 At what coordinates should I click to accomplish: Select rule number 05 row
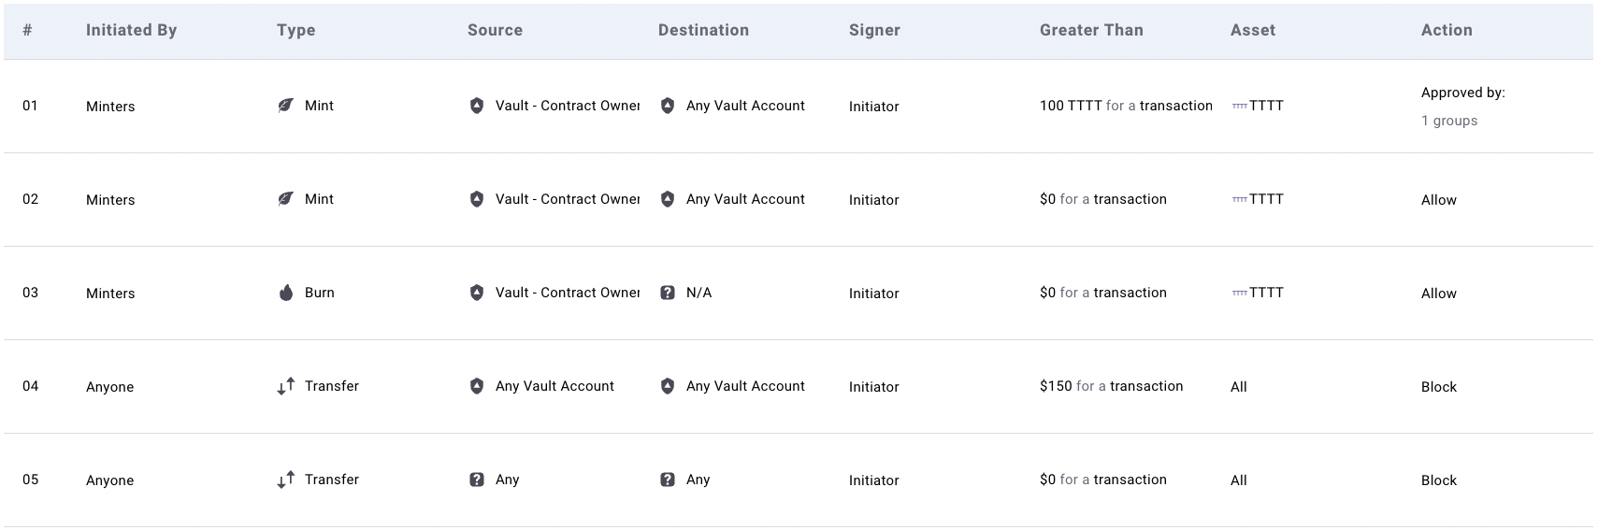point(799,480)
